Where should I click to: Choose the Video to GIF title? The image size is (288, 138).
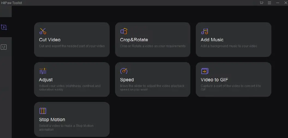[214, 80]
